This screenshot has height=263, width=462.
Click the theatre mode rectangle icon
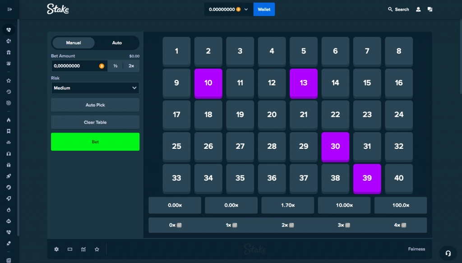click(70, 249)
